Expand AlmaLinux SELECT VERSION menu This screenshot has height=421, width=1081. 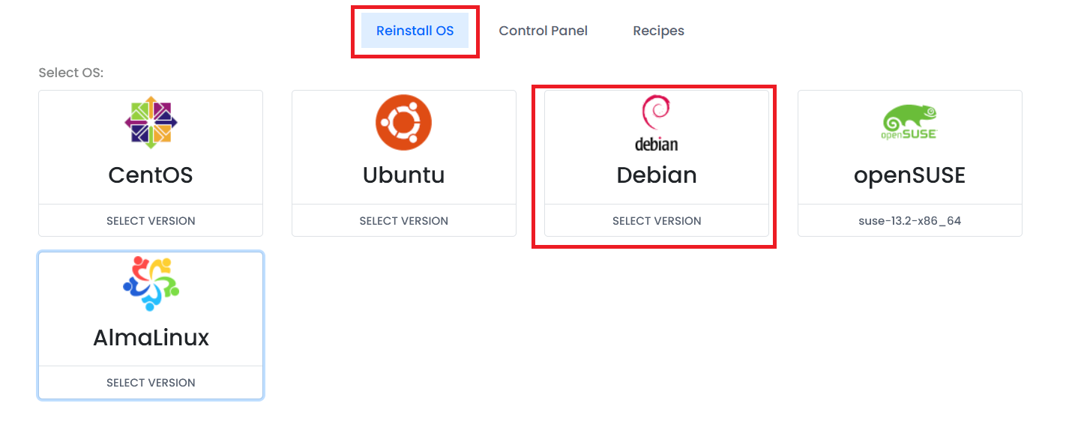pos(151,383)
